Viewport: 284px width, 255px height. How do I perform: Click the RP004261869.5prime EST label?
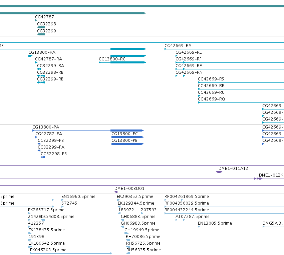pyautogui.click(x=187, y=197)
